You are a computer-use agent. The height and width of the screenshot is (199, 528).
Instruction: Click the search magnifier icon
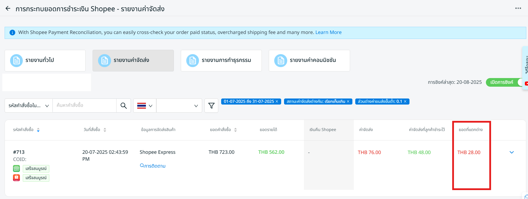tap(123, 106)
